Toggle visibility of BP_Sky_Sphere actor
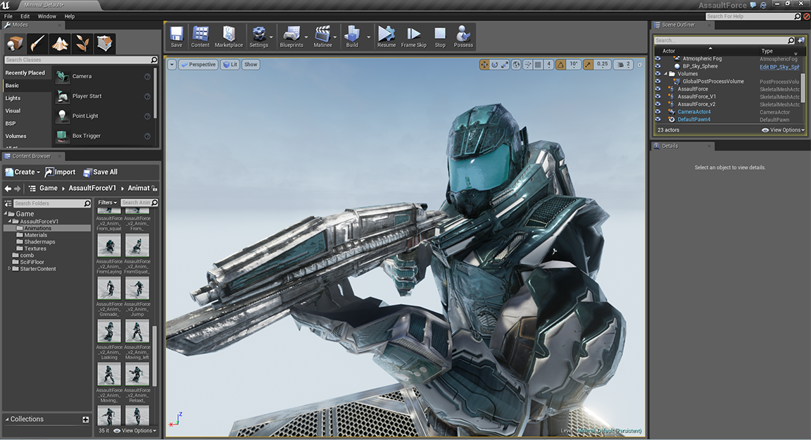Viewport: 811px width, 440px height. click(x=658, y=66)
